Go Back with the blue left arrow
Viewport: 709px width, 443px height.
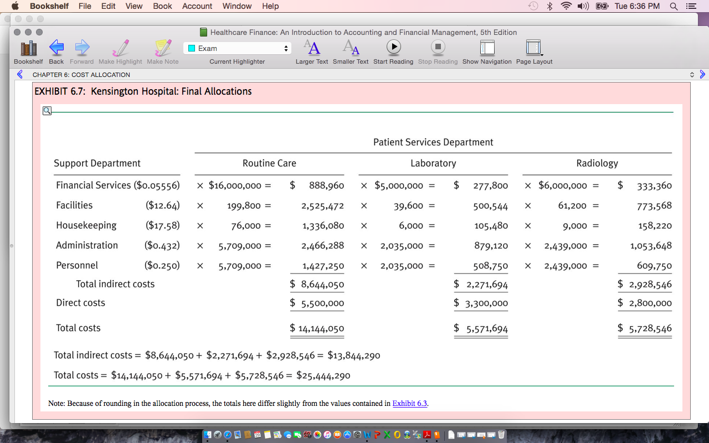tap(56, 48)
